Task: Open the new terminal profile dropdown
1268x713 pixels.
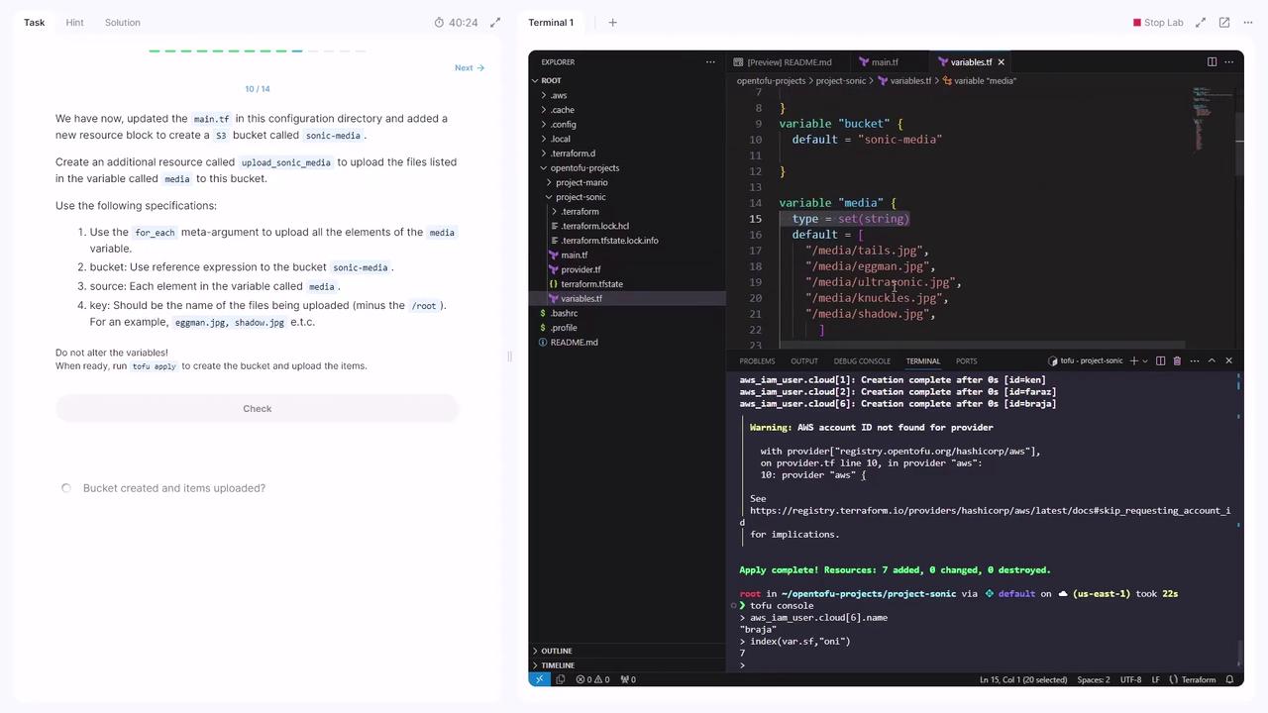Action: pos(1145,360)
